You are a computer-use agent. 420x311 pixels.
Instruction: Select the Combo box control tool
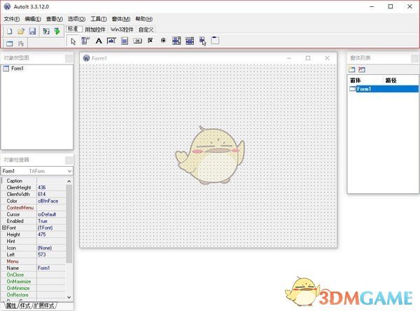coord(190,41)
